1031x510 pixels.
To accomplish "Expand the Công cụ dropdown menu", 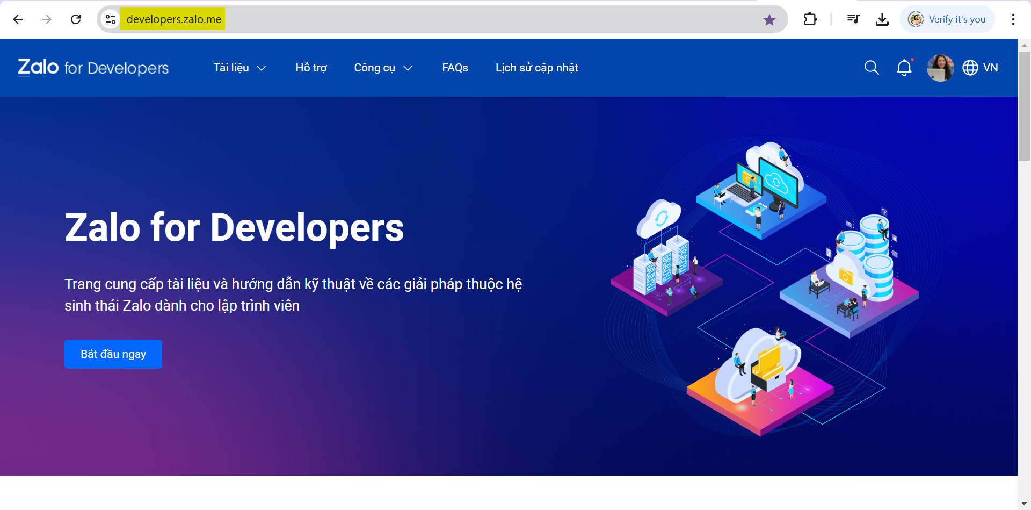I will 383,68.
